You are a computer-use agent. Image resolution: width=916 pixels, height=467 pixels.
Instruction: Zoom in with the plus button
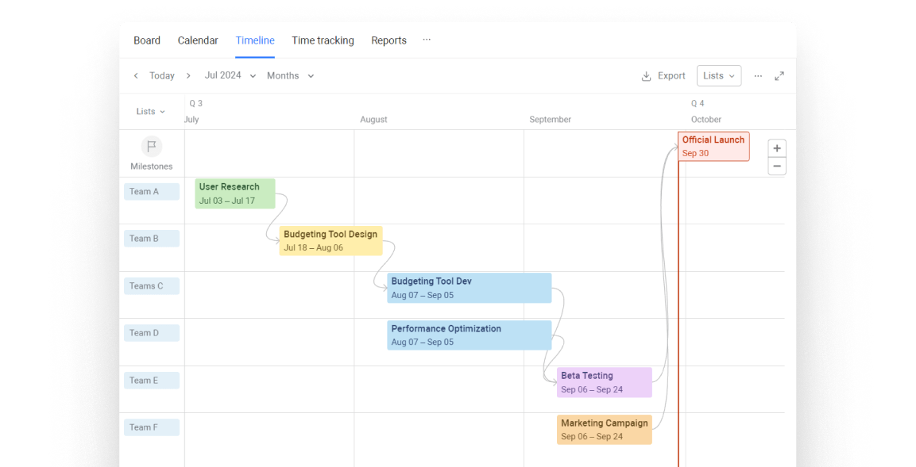coord(777,148)
